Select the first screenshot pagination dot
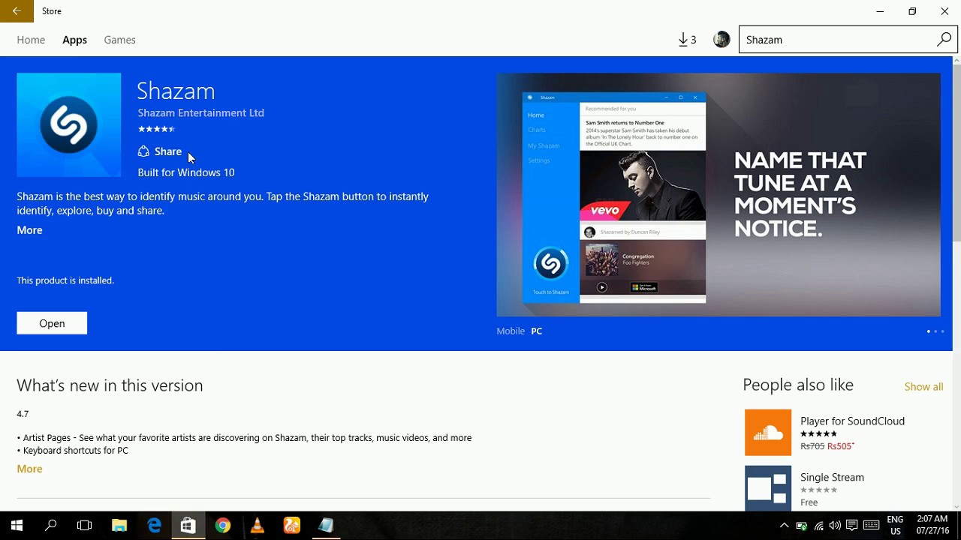The height and width of the screenshot is (540, 961). pos(929,331)
